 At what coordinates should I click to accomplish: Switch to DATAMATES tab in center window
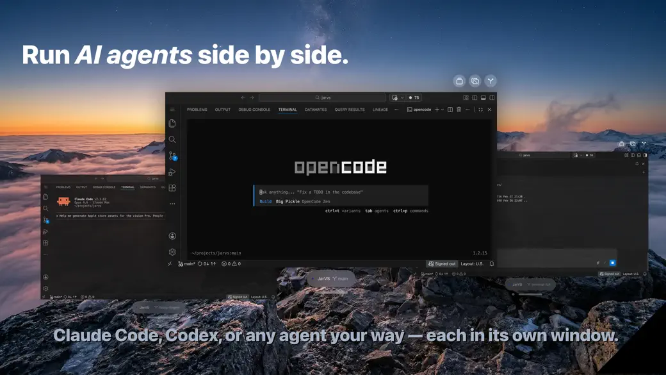coord(316,110)
